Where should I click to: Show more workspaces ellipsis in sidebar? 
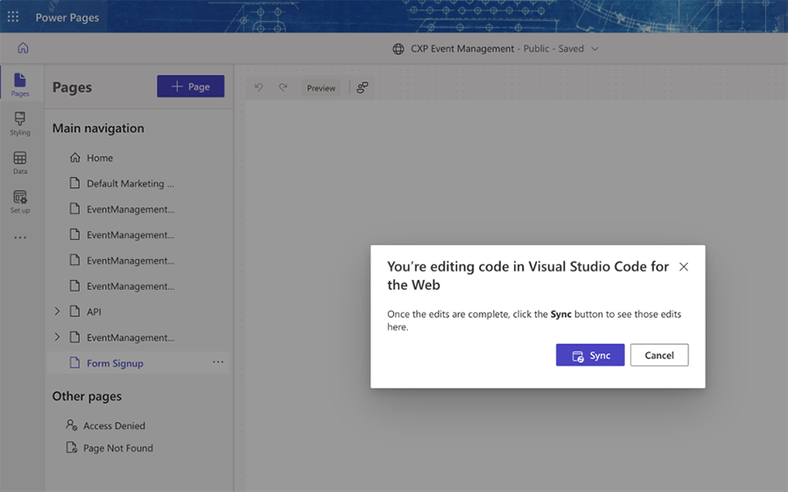[20, 237]
